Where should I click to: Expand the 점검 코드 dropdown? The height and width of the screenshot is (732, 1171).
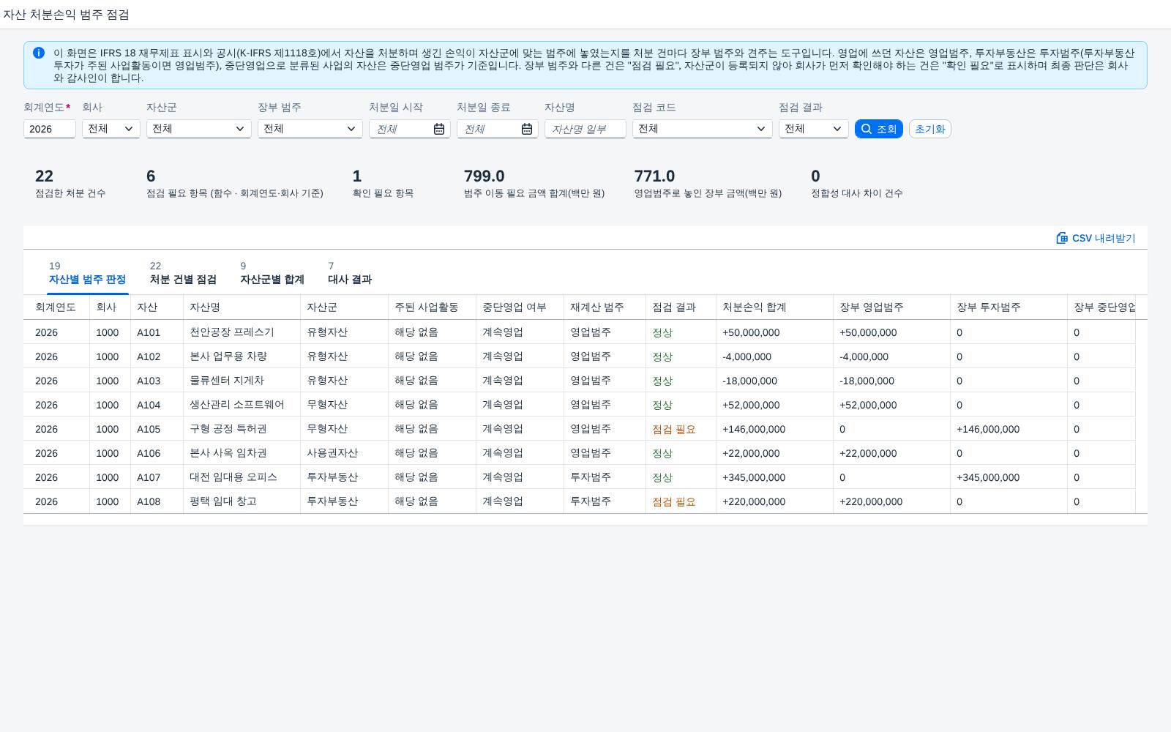click(702, 129)
